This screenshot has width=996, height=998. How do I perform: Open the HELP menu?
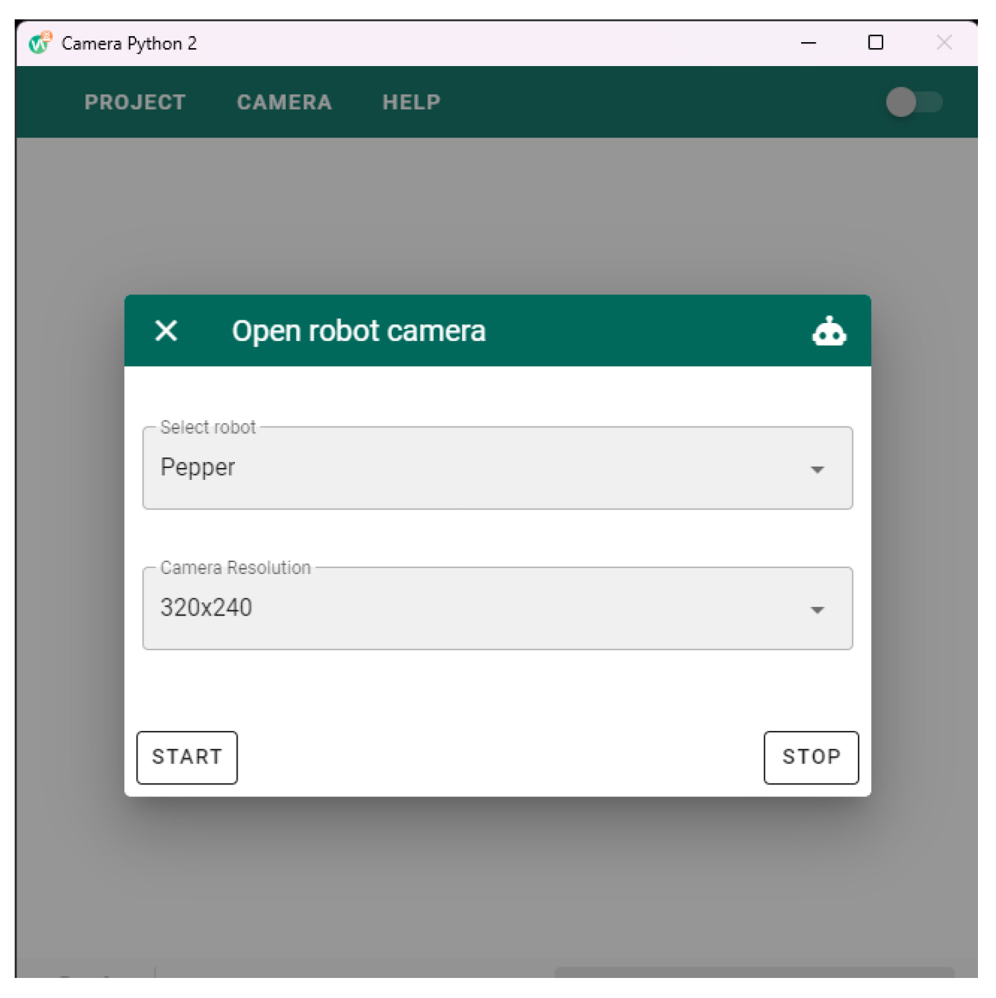pos(411,102)
